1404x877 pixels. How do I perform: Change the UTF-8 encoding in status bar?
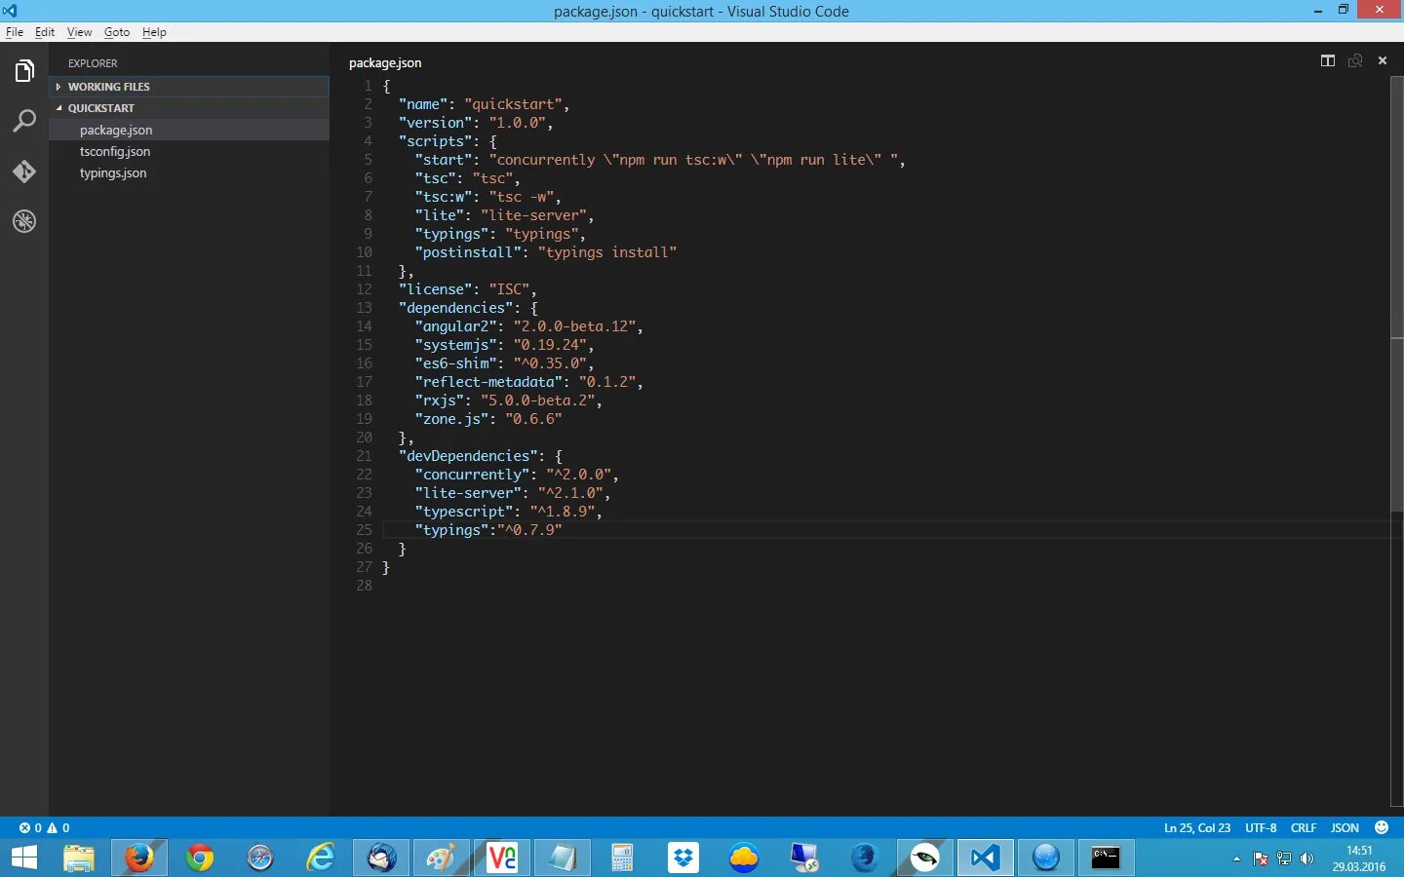pos(1261,827)
